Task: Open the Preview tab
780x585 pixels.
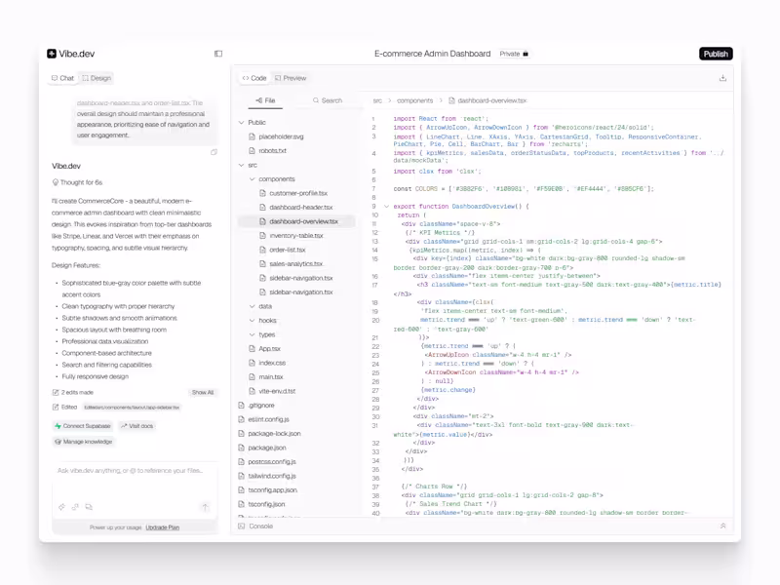Action: point(291,78)
